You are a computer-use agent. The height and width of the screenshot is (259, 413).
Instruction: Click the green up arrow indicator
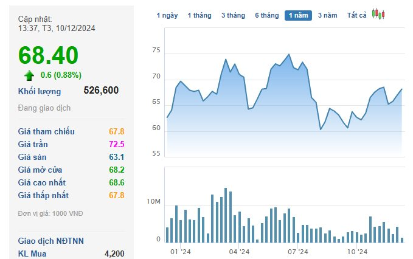(x=29, y=75)
